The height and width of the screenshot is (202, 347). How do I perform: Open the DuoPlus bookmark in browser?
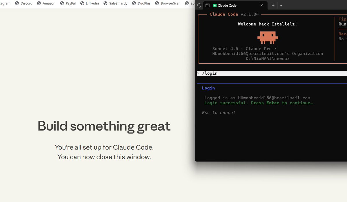click(x=141, y=3)
